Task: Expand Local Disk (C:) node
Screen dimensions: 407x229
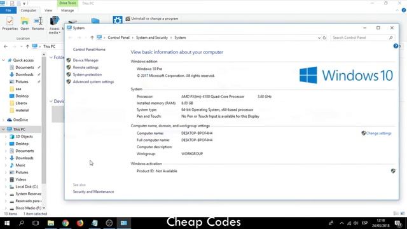Action: [6, 186]
